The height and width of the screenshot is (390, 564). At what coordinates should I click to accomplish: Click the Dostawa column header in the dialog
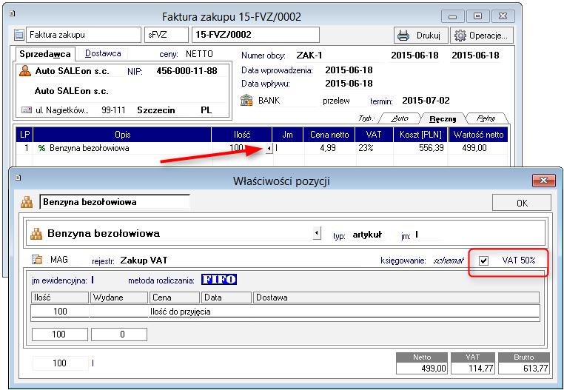pyautogui.click(x=396, y=297)
